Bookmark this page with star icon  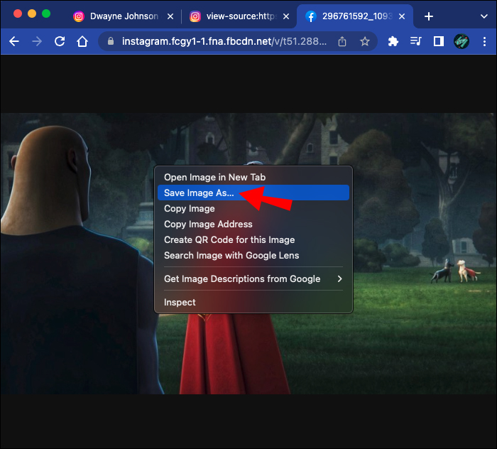(365, 41)
